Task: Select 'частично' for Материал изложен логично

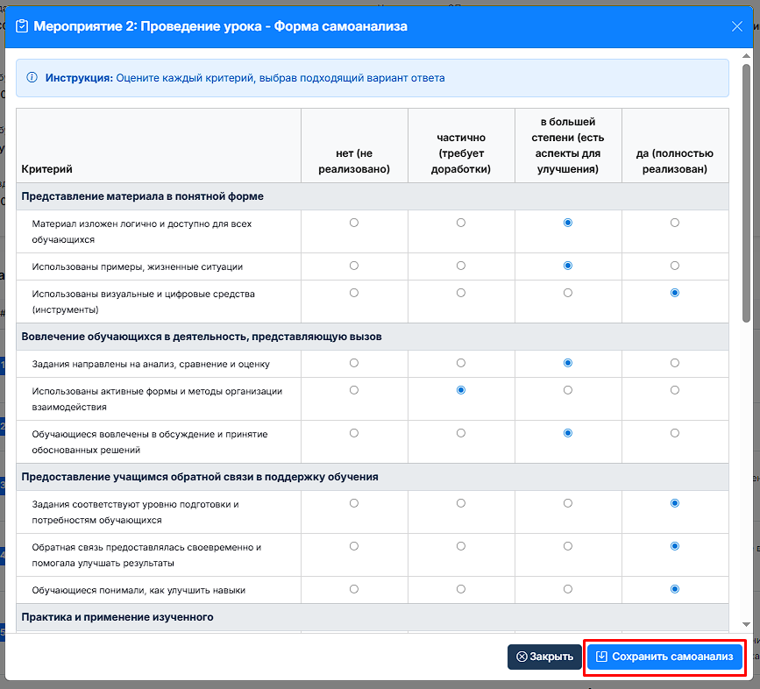Action: (x=461, y=223)
